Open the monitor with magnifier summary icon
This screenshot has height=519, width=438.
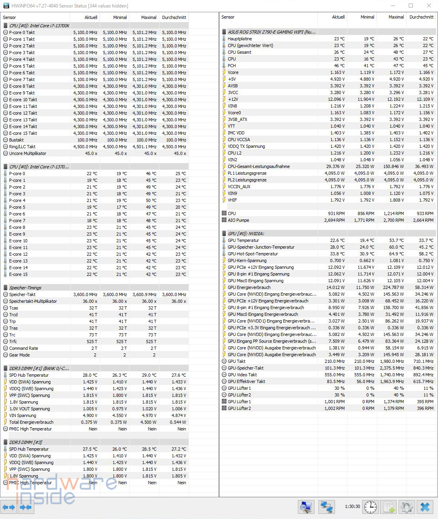click(x=306, y=507)
